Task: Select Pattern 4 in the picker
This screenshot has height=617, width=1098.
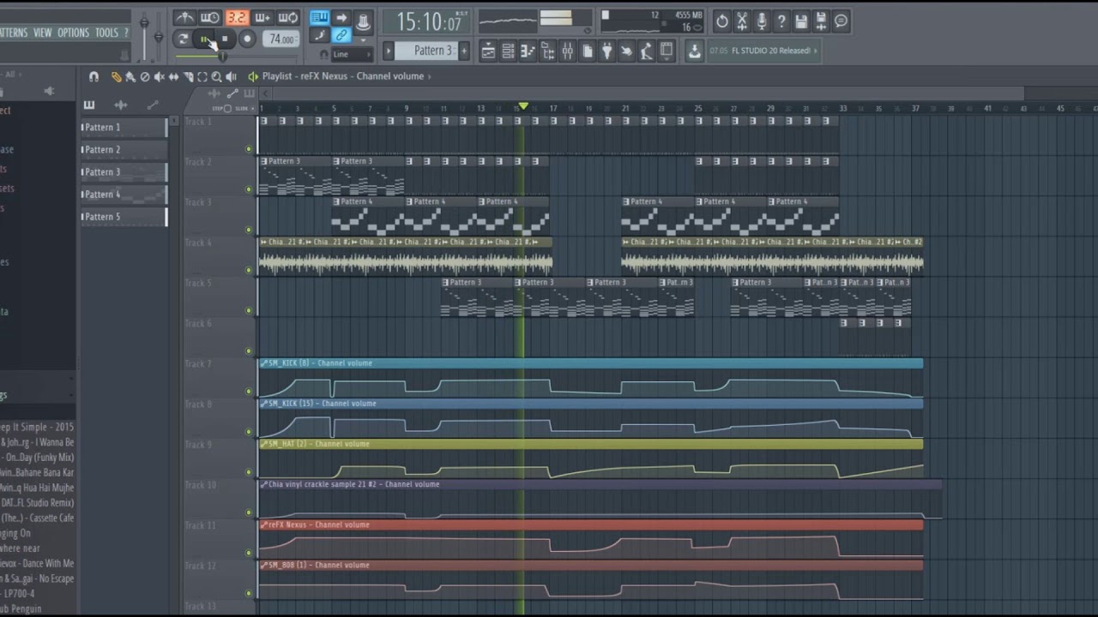Action: pyautogui.click(x=124, y=194)
